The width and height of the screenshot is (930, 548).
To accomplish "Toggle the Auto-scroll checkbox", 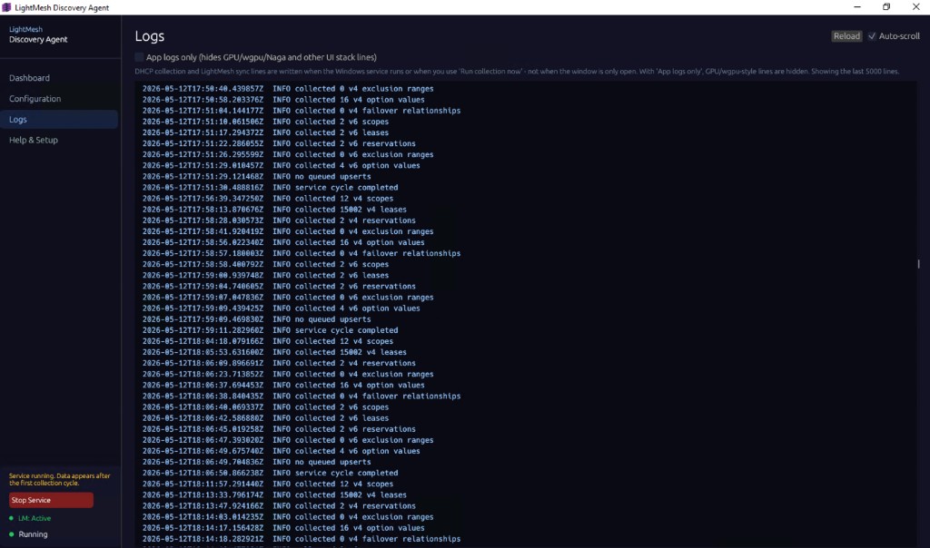I will [x=872, y=36].
